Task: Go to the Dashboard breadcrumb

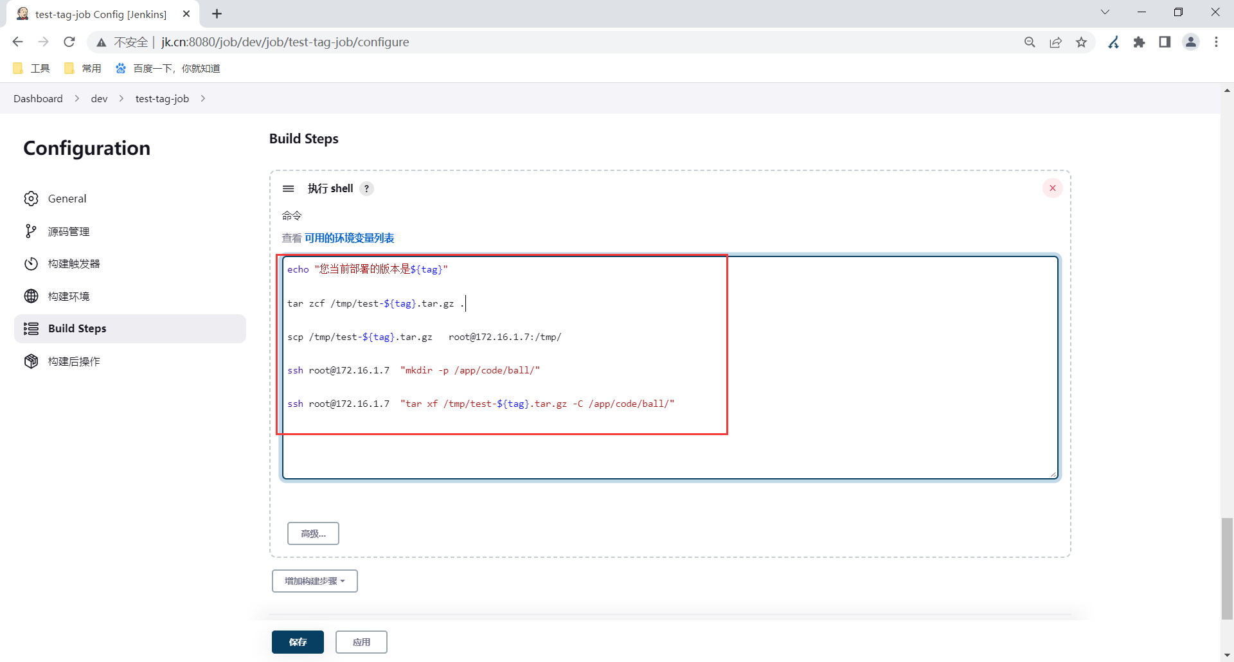Action: [x=38, y=98]
